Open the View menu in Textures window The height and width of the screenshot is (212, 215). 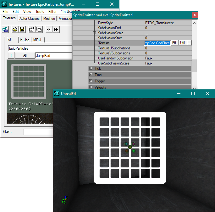(x=27, y=12)
